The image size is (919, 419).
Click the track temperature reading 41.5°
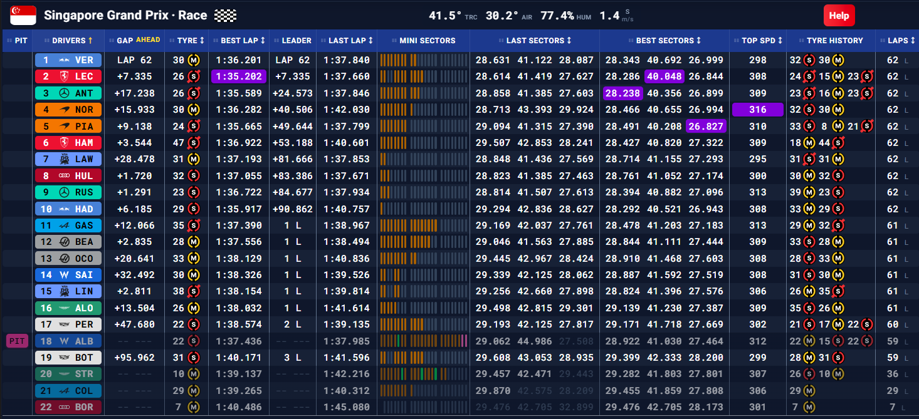coord(445,16)
